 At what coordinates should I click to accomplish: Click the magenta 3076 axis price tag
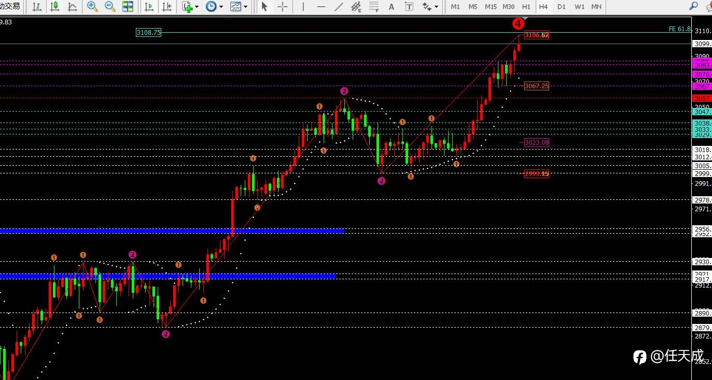point(702,74)
